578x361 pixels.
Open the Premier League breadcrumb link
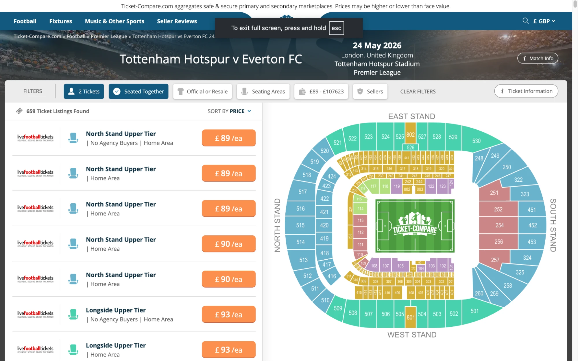(108, 36)
